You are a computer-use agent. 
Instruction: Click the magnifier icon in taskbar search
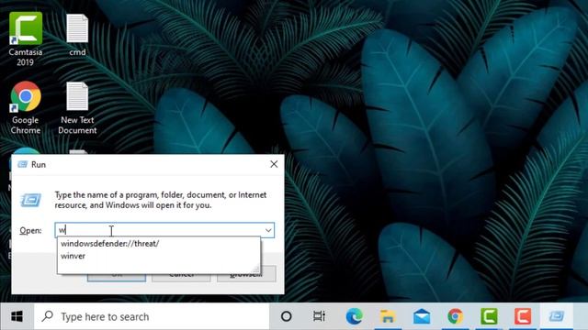(48, 316)
